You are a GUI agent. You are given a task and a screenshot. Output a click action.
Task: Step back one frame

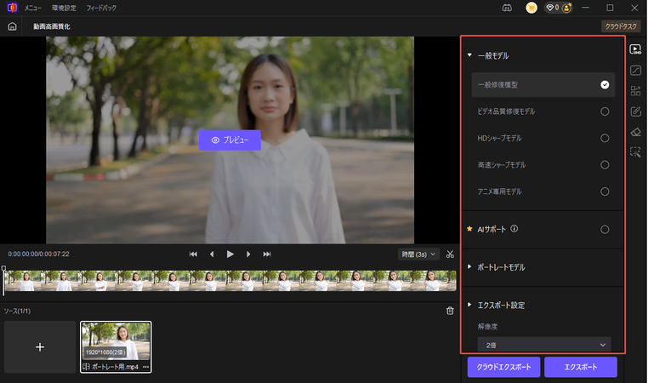click(x=212, y=254)
